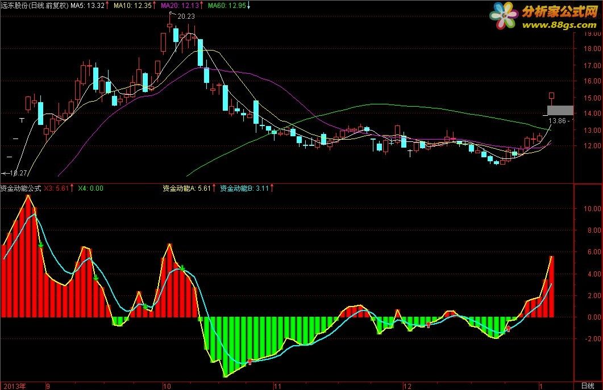Screen dimensions: 603x390
Task: Select the X4: 0.00 value label
Action: click(91, 188)
